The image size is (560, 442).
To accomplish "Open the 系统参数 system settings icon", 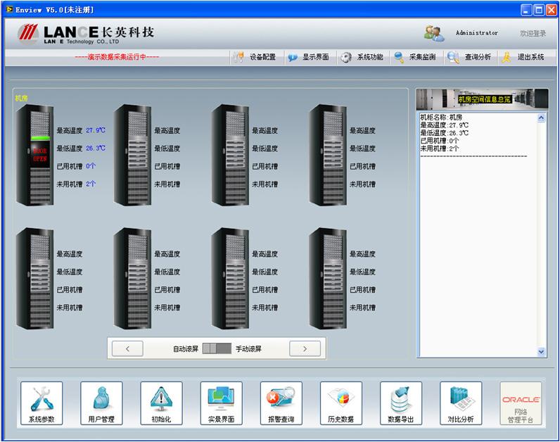I will (x=42, y=403).
